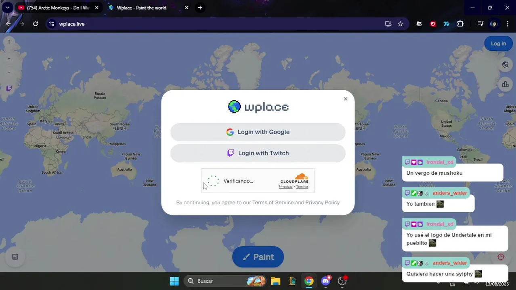The image size is (516, 290).
Task: Open the Extensions puzzle icon
Action: click(460, 24)
